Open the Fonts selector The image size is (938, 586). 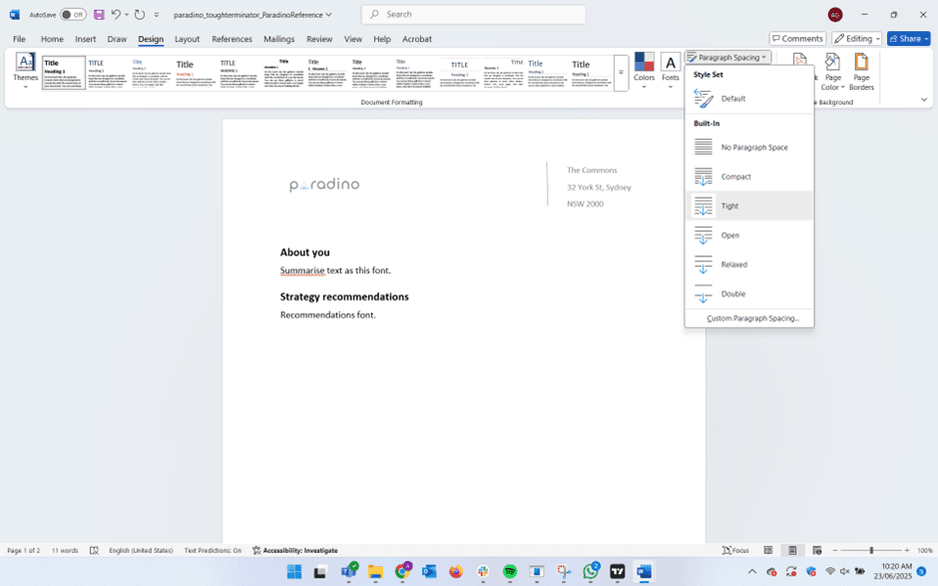pos(670,73)
